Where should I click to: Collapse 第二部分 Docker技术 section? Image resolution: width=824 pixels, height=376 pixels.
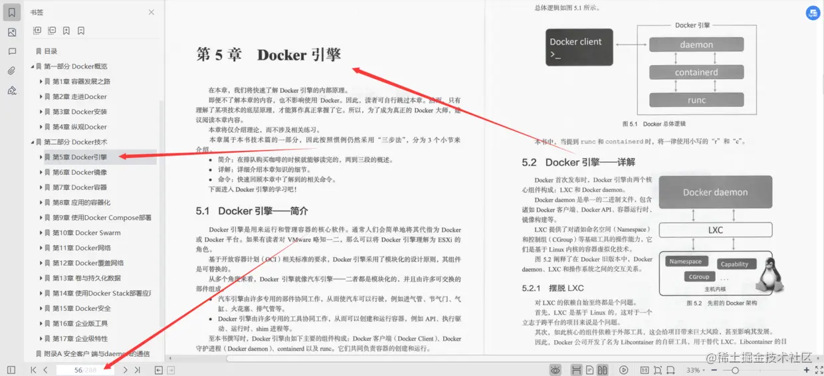[x=32, y=142]
